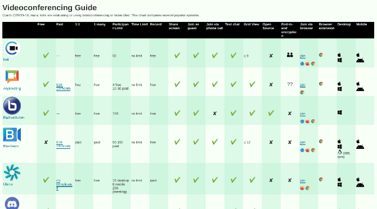Image resolution: width=377 pixels, height=209 pixels.
Task: Click Chrome extension icon in BlueJeans row
Action: [x=321, y=142]
